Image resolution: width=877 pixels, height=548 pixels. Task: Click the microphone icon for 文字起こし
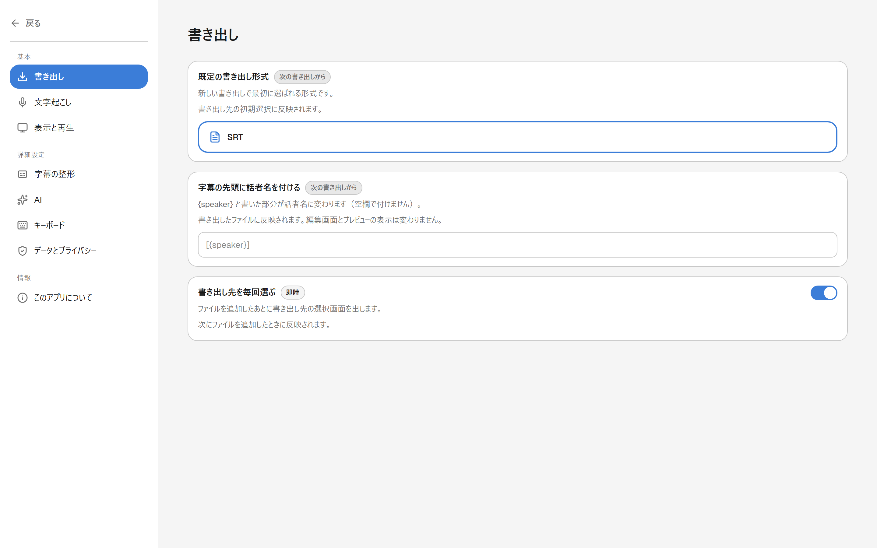point(23,102)
